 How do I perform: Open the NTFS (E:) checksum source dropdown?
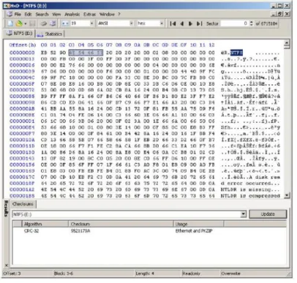pos(243,214)
